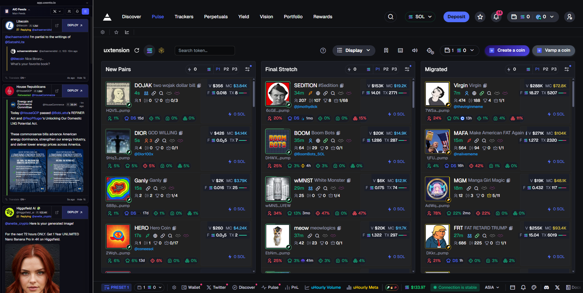Image resolution: width=583 pixels, height=293 pixels.
Task: Open the notifications bell with badge
Action: (x=496, y=17)
